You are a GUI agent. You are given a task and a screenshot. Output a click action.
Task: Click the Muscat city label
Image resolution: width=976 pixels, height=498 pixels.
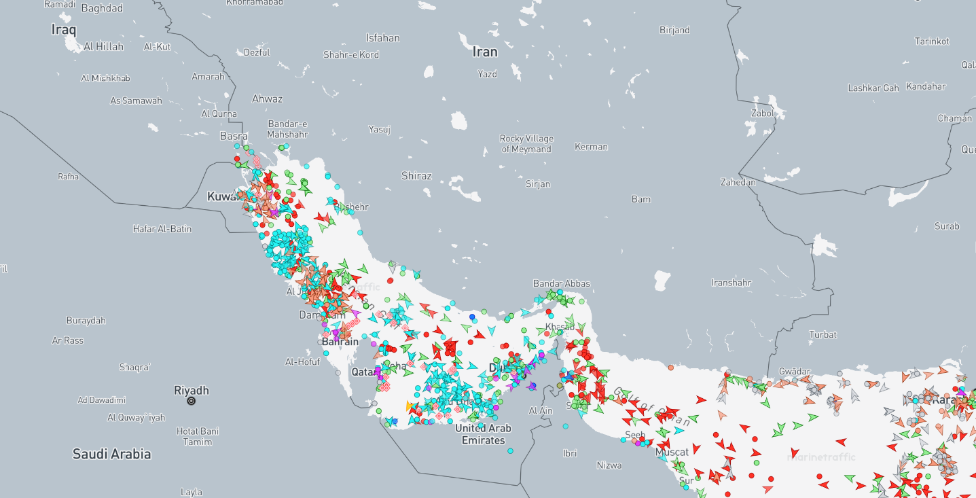(x=672, y=452)
